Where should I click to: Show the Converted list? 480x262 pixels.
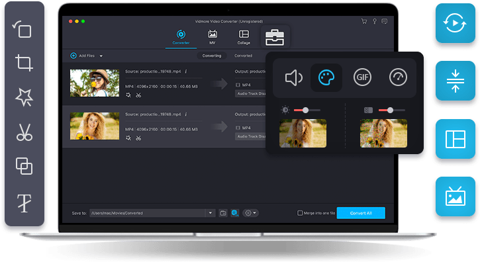tap(244, 56)
